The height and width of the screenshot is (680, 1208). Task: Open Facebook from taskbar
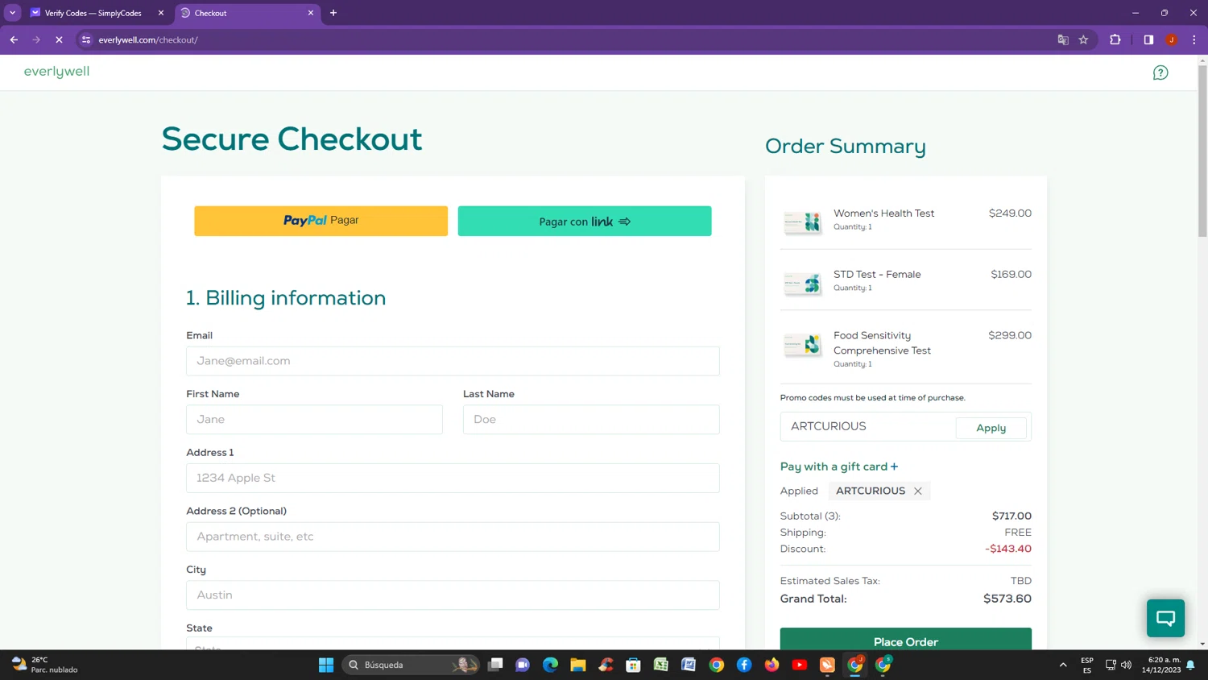[x=744, y=665]
